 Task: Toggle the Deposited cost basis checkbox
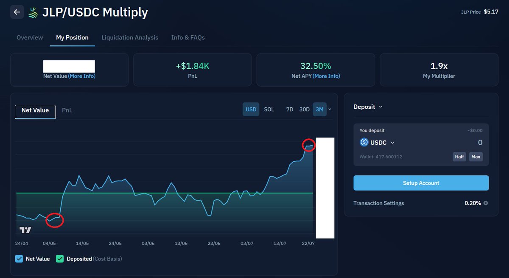point(60,258)
